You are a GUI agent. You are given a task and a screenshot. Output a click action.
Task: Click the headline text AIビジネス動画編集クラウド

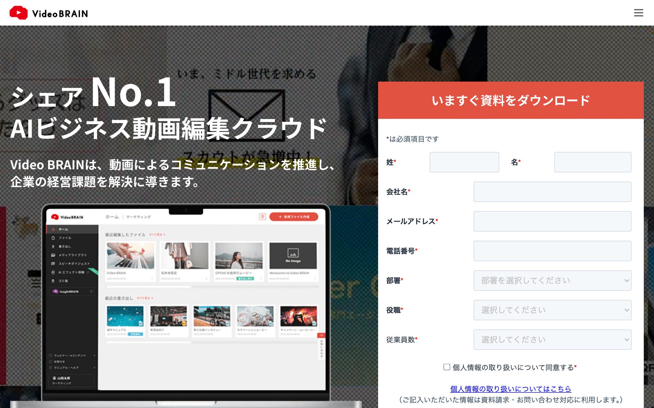pyautogui.click(x=169, y=129)
